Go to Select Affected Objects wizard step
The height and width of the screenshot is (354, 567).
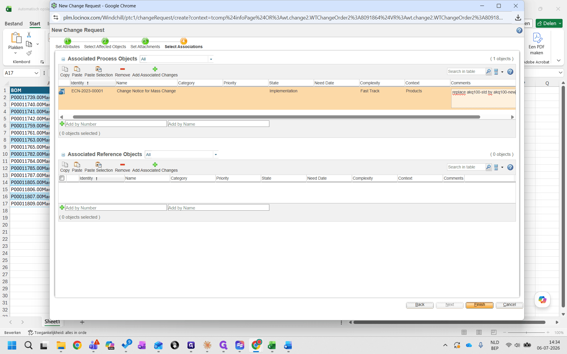[x=105, y=43]
